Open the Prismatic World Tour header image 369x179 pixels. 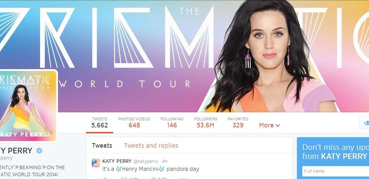tap(184, 56)
